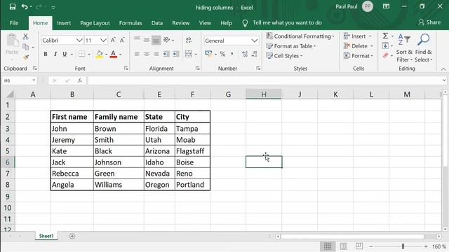Click the AutoSum sigma icon
Screen dimensions: 449x252
tap(385, 36)
